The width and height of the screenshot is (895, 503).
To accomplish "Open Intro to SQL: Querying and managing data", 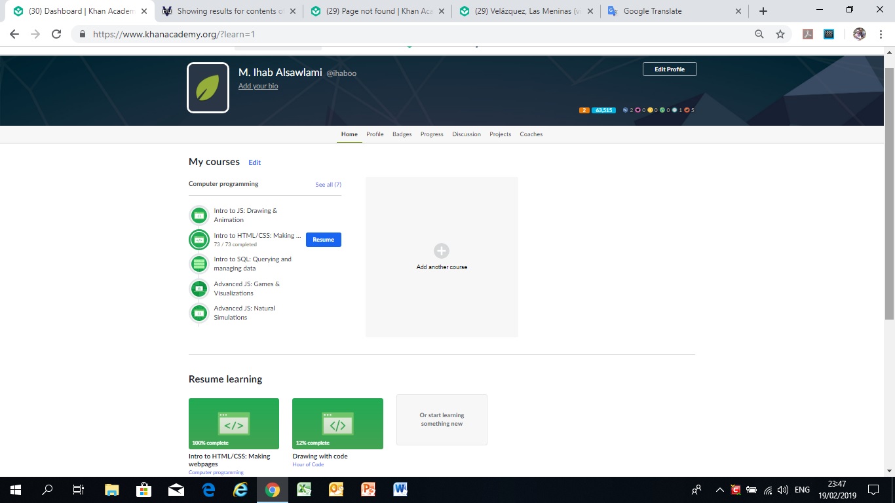I will (x=253, y=264).
